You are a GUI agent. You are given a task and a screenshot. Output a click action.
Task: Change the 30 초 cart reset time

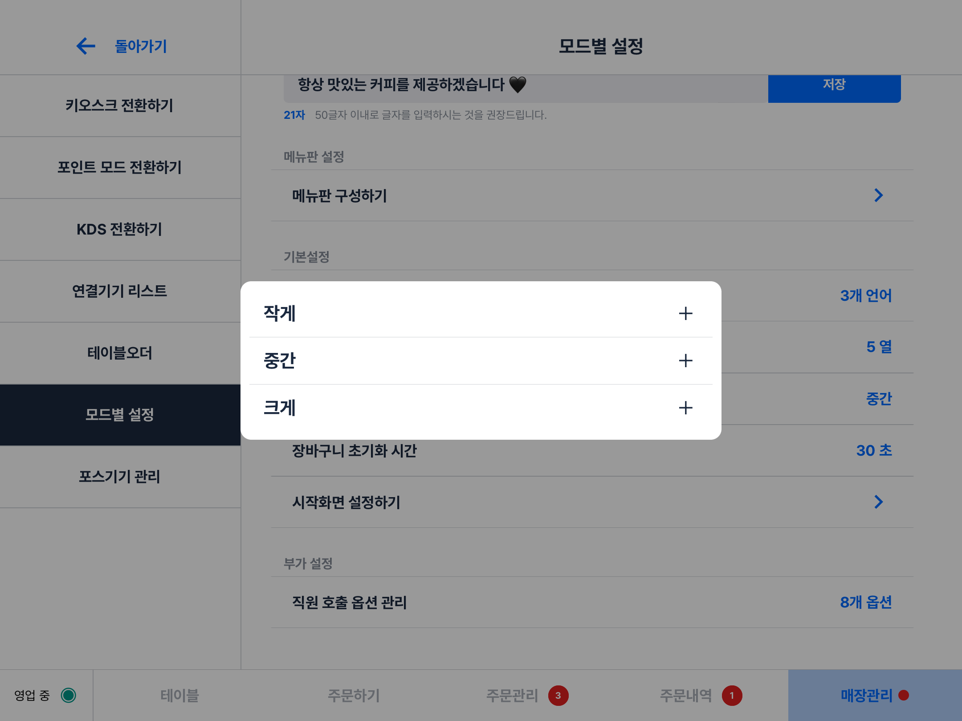click(x=874, y=450)
